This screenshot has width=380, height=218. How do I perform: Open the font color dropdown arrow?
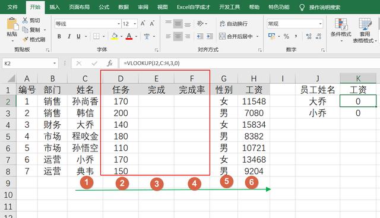pyautogui.click(x=136, y=36)
